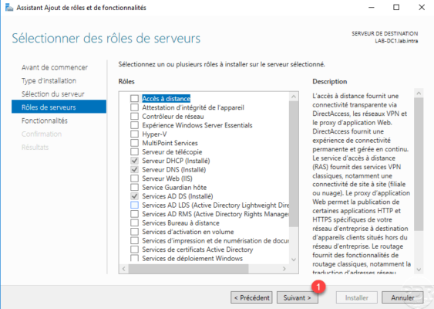This screenshot has width=434, height=309.
Task: Select 'Services de certificats Active Directory' text
Action: pos(197,250)
